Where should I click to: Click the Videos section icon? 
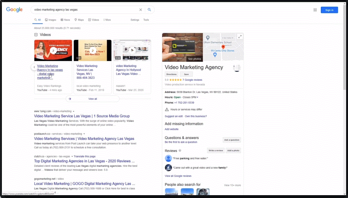tap(36, 34)
